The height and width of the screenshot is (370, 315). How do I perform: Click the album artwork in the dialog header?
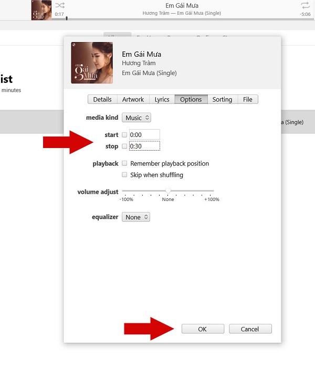tap(92, 63)
